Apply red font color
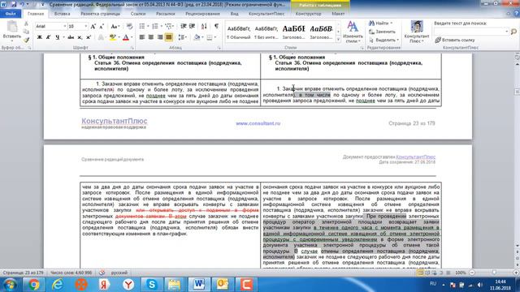The width and height of the screenshot is (520, 292). (126, 37)
